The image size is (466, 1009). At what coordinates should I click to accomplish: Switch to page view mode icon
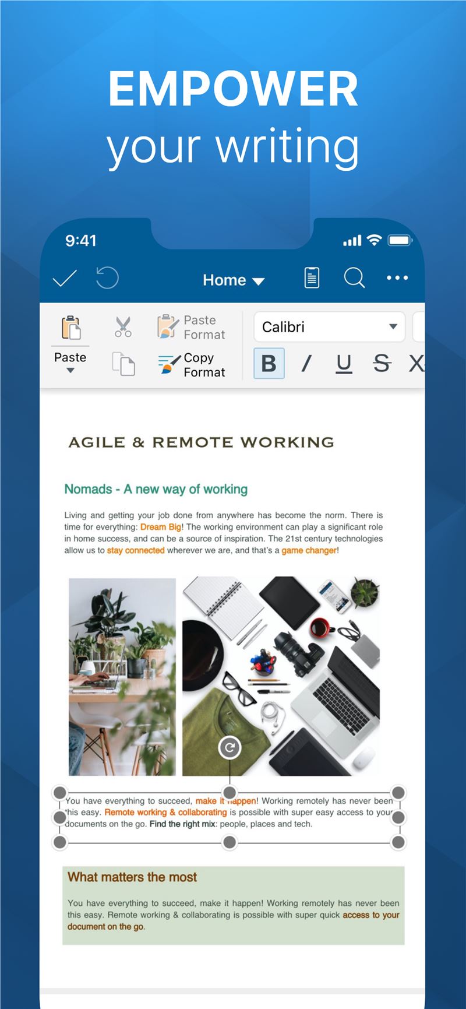pyautogui.click(x=312, y=277)
